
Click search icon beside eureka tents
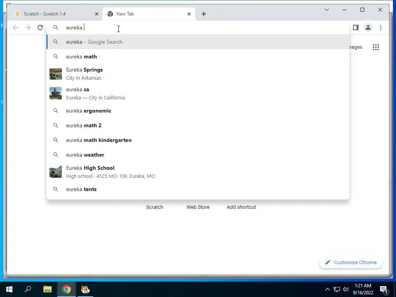tap(56, 189)
